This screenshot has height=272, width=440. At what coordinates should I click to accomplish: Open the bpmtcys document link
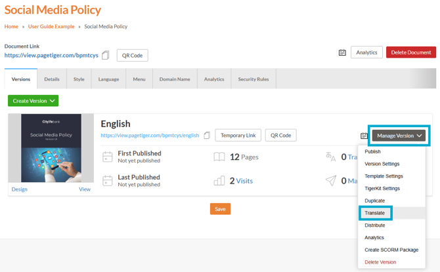click(51, 55)
